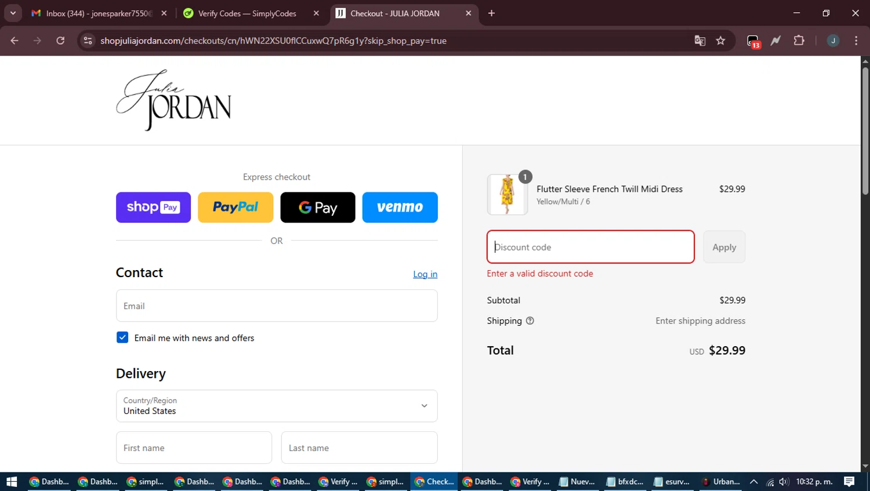
Task: Go back to previous page
Action: tap(14, 41)
